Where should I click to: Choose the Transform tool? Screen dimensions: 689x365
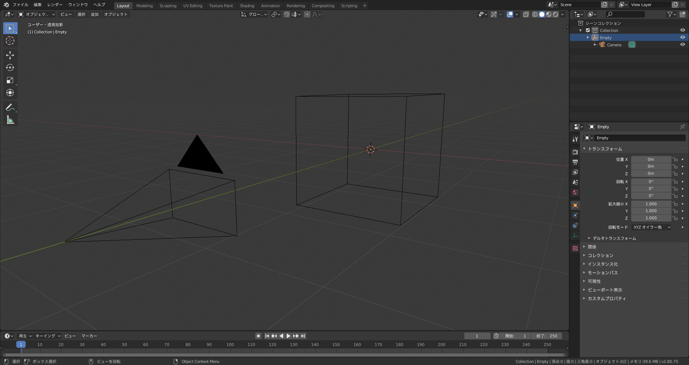click(10, 92)
